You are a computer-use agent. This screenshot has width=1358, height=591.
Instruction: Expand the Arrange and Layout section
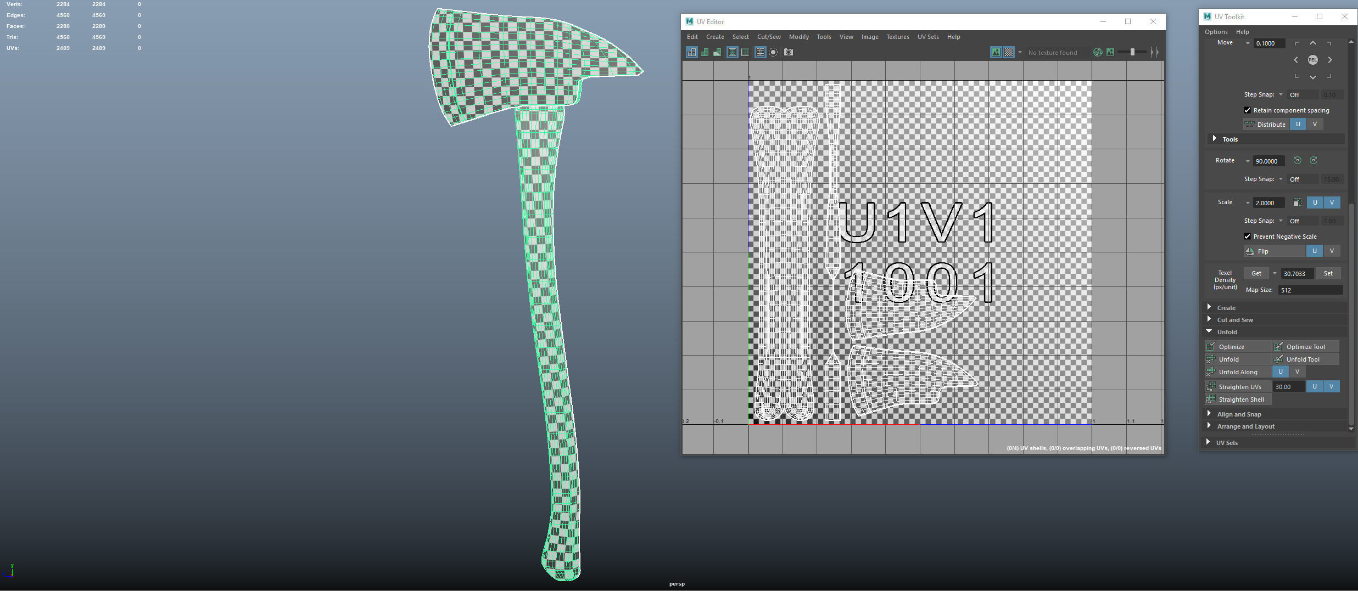pyautogui.click(x=1209, y=426)
